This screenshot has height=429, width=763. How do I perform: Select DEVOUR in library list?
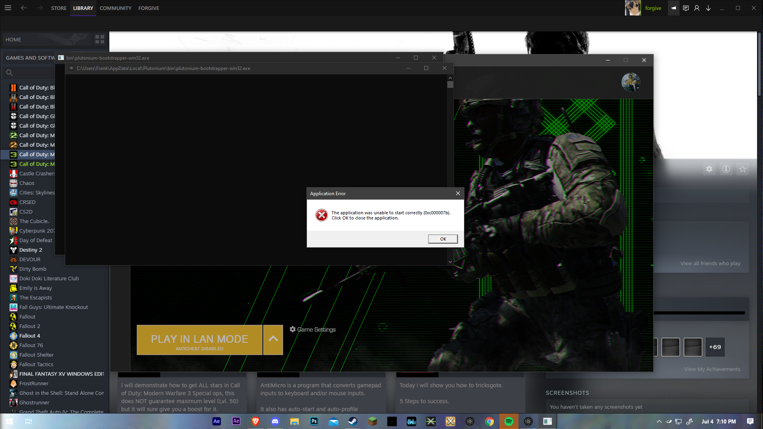(x=30, y=259)
